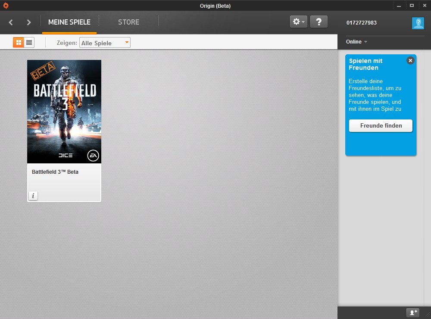Open help with the question mark button
Viewport: 431px width, 319px height.
point(319,22)
